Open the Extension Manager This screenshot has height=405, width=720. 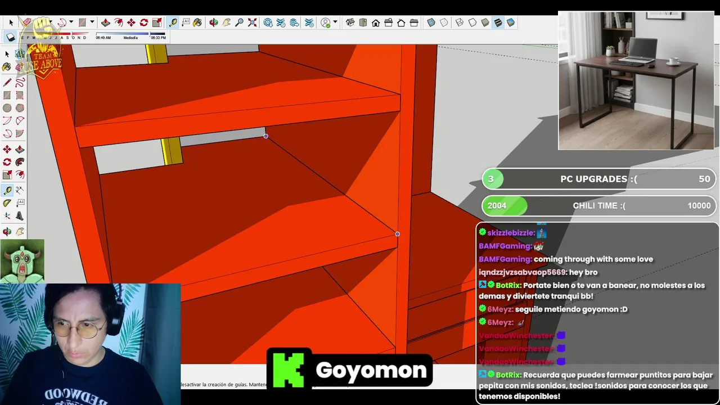(x=309, y=22)
